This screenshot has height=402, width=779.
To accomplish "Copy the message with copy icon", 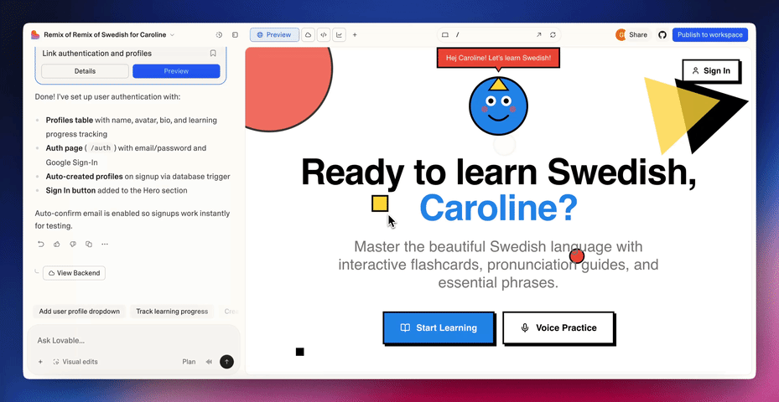I will [89, 245].
